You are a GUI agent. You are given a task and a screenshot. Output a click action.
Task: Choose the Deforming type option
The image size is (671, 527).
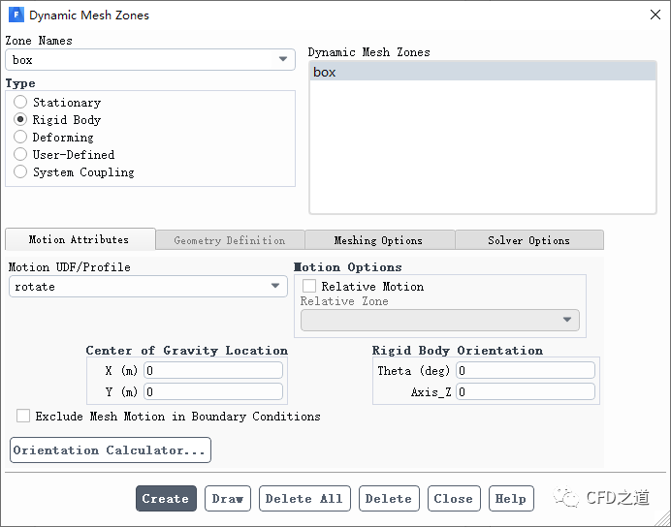[20, 138]
